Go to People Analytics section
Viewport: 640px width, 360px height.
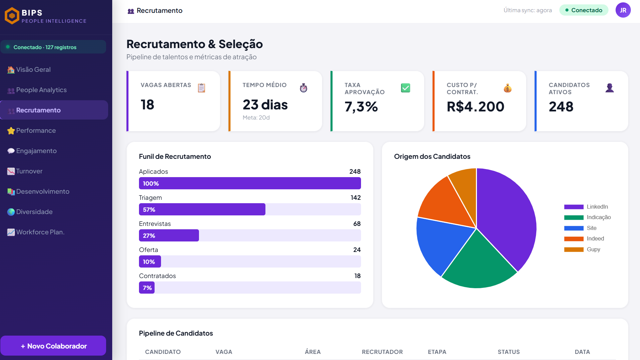tap(54, 90)
